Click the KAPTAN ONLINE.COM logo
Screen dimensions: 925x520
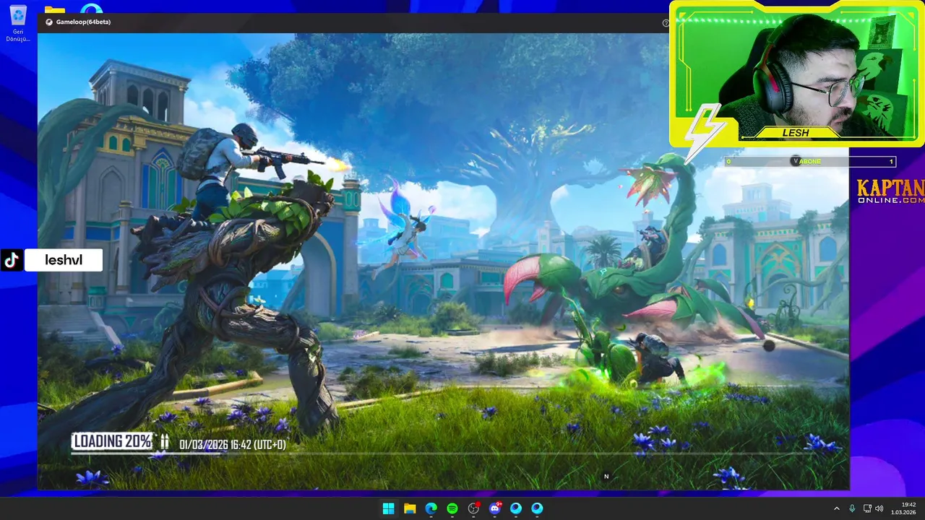890,191
